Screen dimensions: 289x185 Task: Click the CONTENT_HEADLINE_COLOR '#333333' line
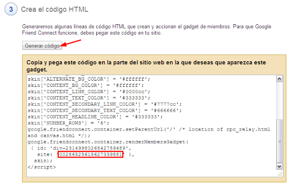tap(95, 116)
